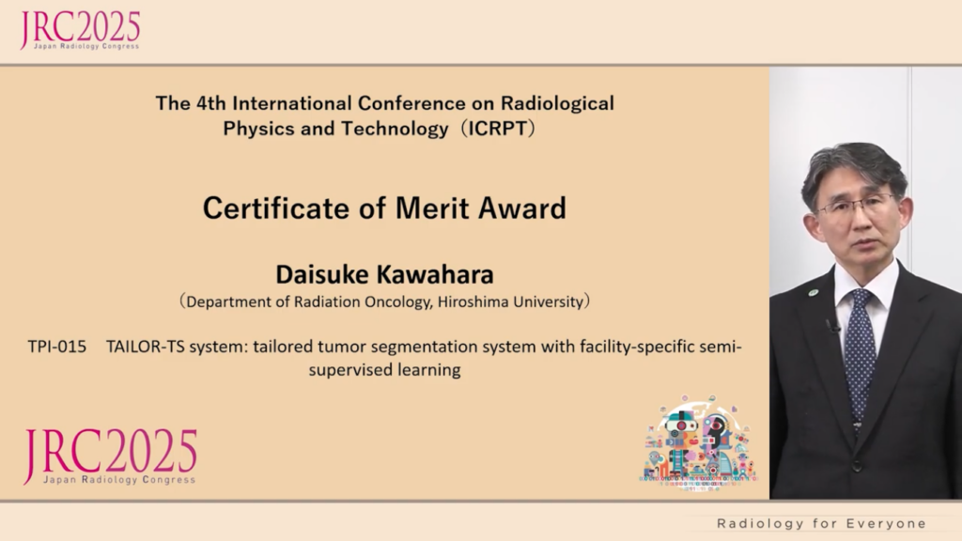The image size is (962, 541).
Task: Click the colorful robot illustration graphic
Action: (x=698, y=442)
